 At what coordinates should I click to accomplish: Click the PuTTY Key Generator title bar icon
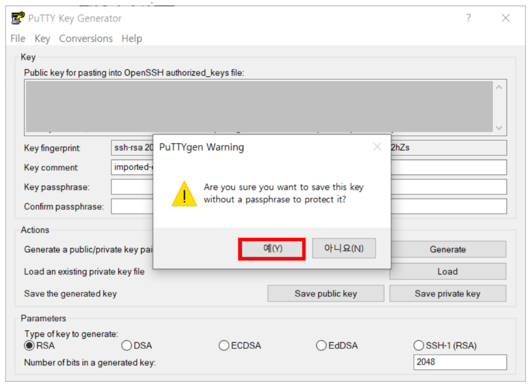coord(17,18)
